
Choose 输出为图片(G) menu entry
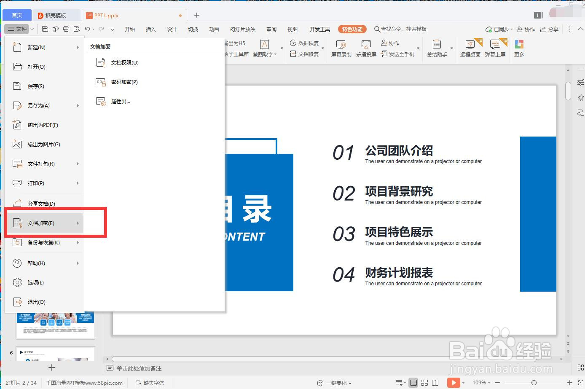[44, 144]
